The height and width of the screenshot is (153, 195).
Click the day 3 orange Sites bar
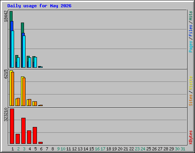click(24, 92)
